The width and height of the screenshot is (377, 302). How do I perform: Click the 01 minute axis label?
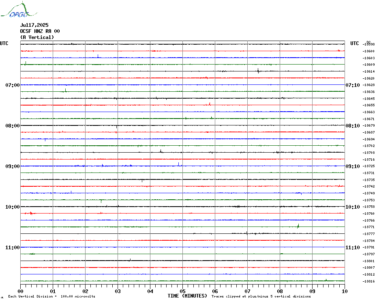coord(53,291)
